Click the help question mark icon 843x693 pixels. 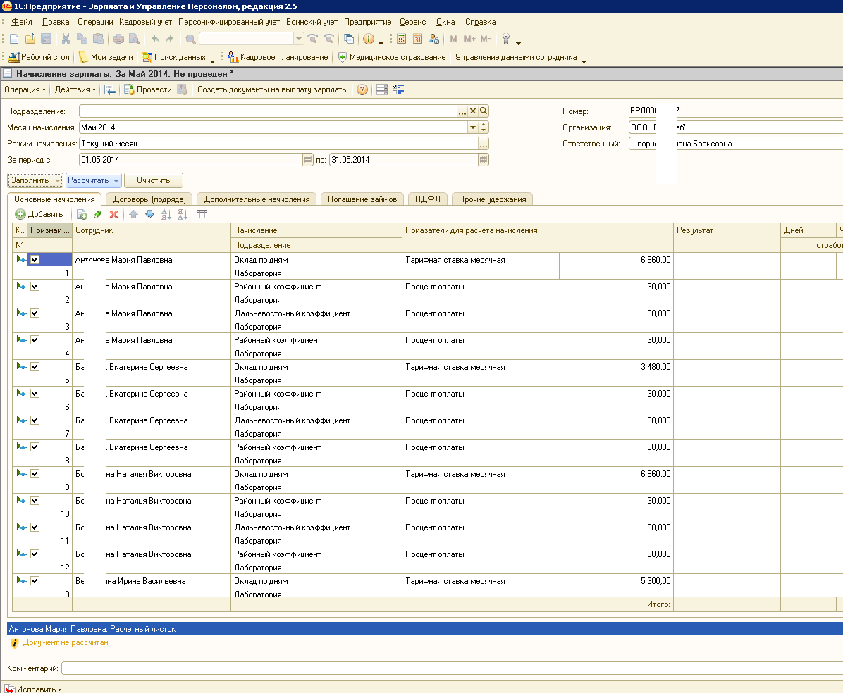pos(362,89)
